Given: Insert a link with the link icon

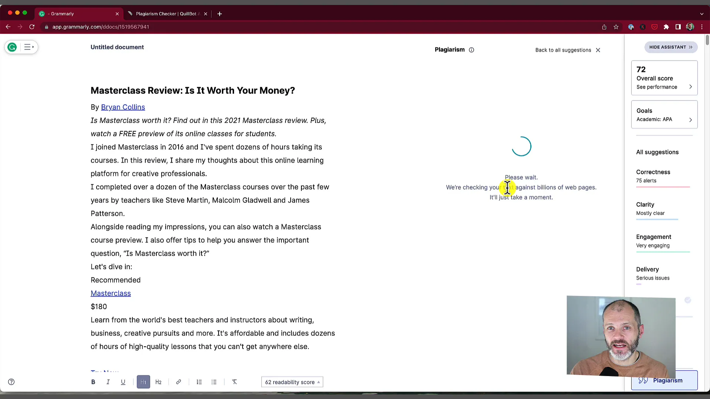Looking at the screenshot, I should click(179, 382).
